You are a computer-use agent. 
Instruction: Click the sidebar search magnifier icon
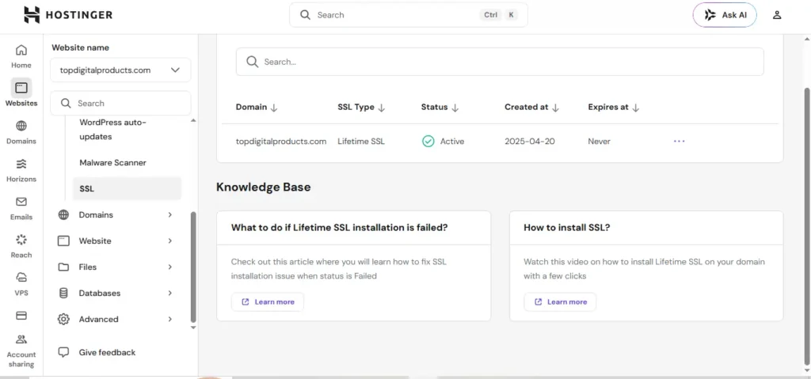66,104
